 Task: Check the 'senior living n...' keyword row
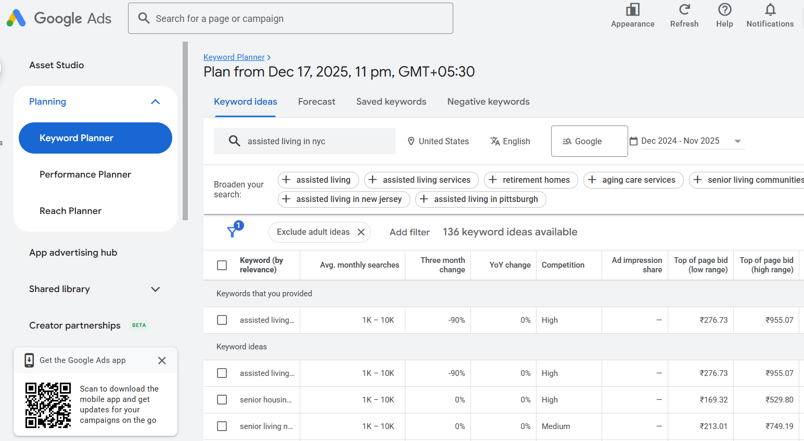(222, 426)
